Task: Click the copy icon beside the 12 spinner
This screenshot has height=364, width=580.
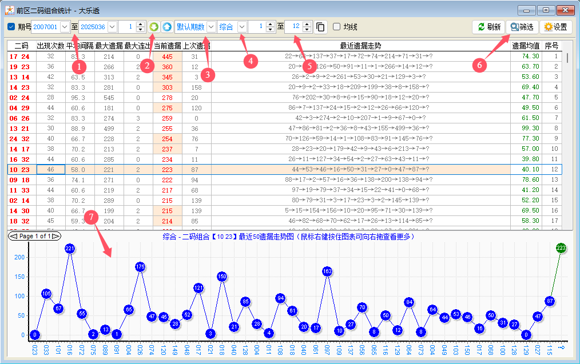Action: [321, 27]
